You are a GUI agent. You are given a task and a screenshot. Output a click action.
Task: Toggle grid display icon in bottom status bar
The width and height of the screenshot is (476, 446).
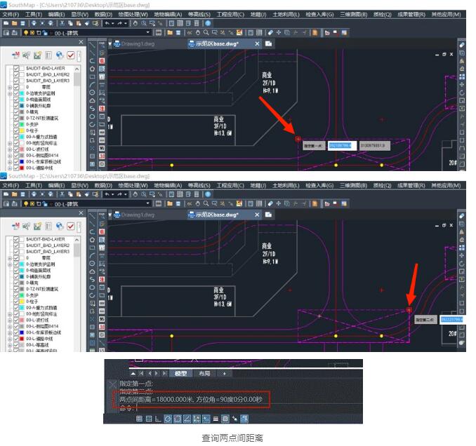click(140, 419)
